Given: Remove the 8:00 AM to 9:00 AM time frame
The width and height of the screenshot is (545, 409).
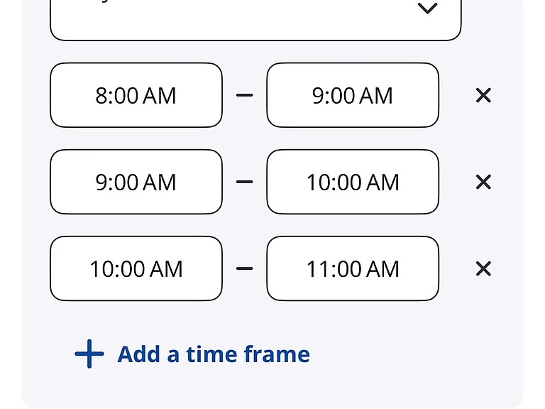Looking at the screenshot, I should [483, 95].
